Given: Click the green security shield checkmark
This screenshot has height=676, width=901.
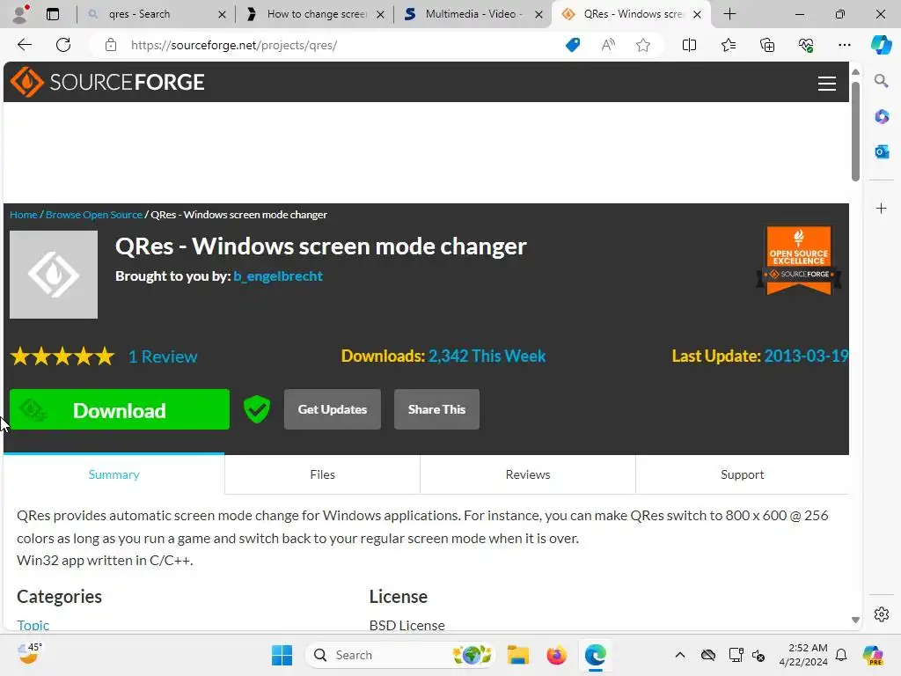Looking at the screenshot, I should [257, 409].
